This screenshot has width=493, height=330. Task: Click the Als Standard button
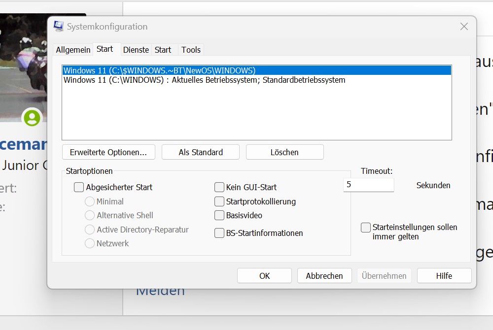pyautogui.click(x=201, y=152)
